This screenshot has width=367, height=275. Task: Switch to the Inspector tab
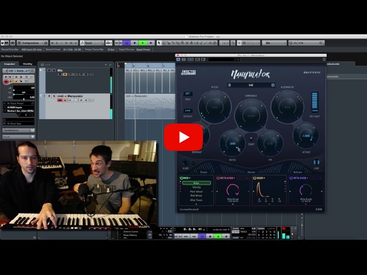10,64
